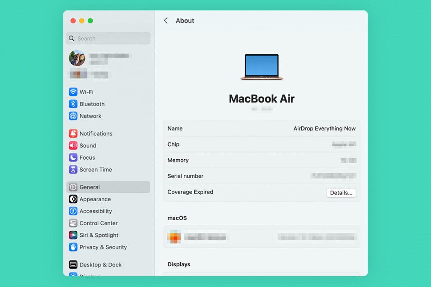Select the Appearance settings entry
Viewport: 431px width, 287px height.
coord(95,199)
